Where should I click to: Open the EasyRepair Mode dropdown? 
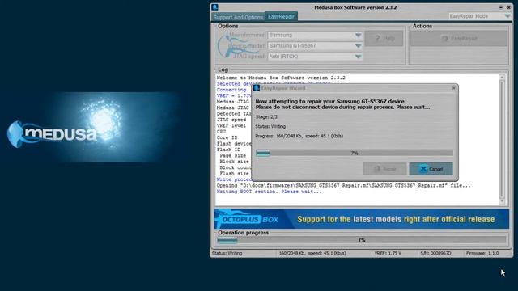pos(479,16)
